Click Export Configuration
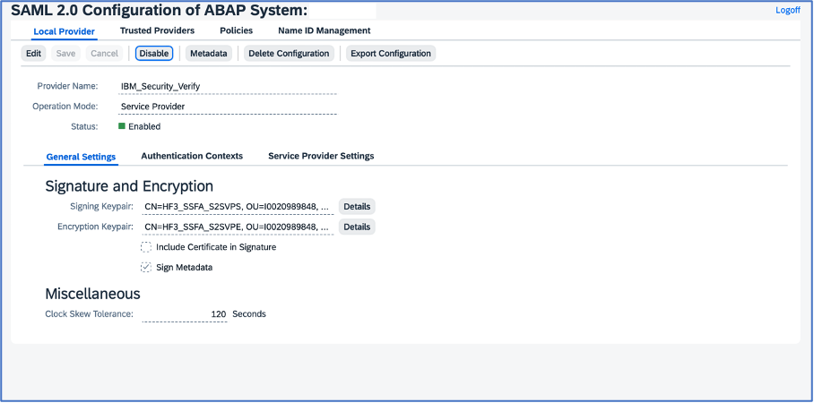This screenshot has width=814, height=403. pyautogui.click(x=391, y=54)
